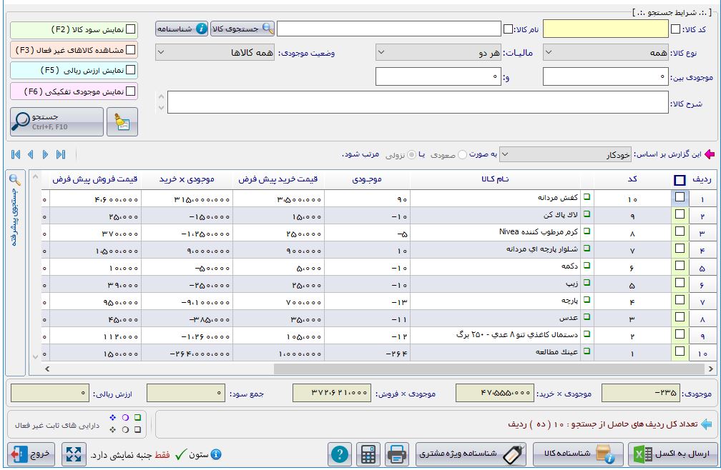
Task: Click the clear filters broom icon
Action: (122, 122)
